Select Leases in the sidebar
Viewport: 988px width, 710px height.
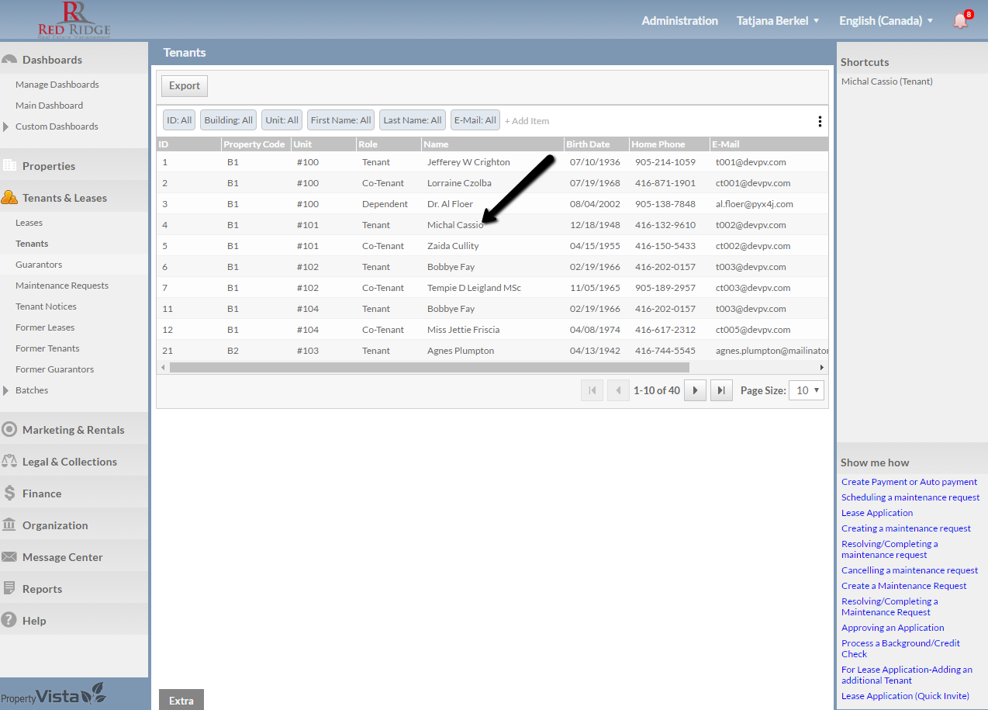29,223
